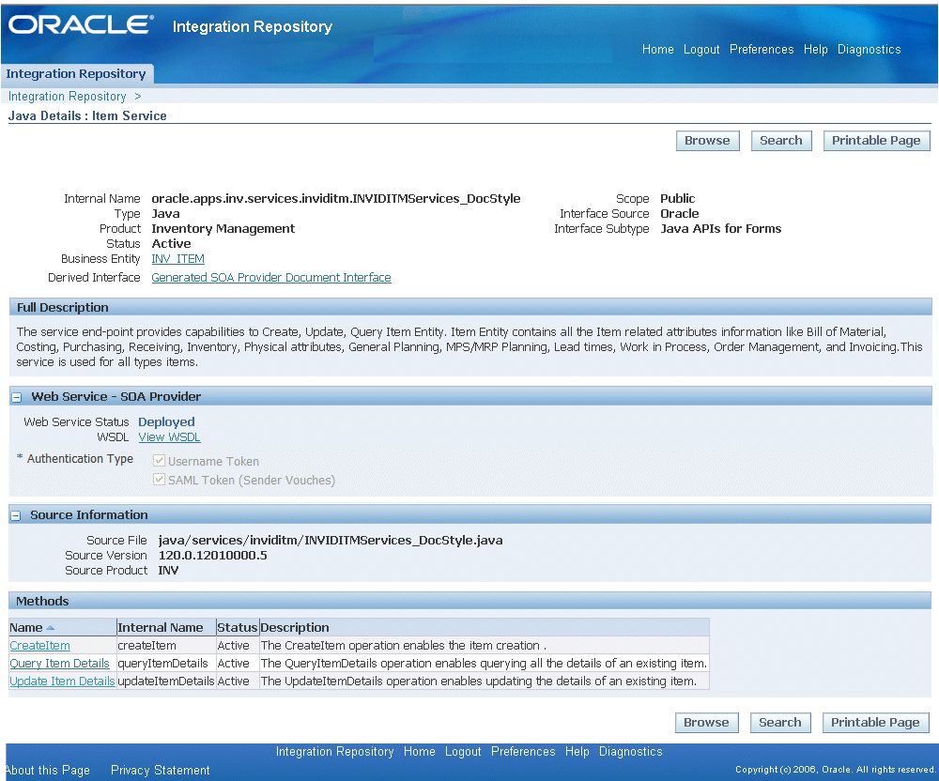Open the INV_ITEM business entity link
Screen dimensions: 939x781
point(177,259)
